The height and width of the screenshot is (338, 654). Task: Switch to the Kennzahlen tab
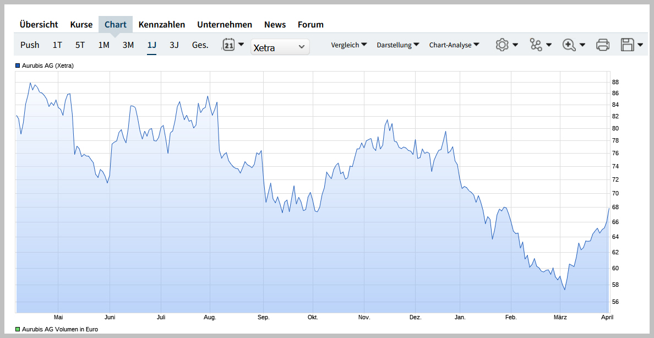(162, 24)
